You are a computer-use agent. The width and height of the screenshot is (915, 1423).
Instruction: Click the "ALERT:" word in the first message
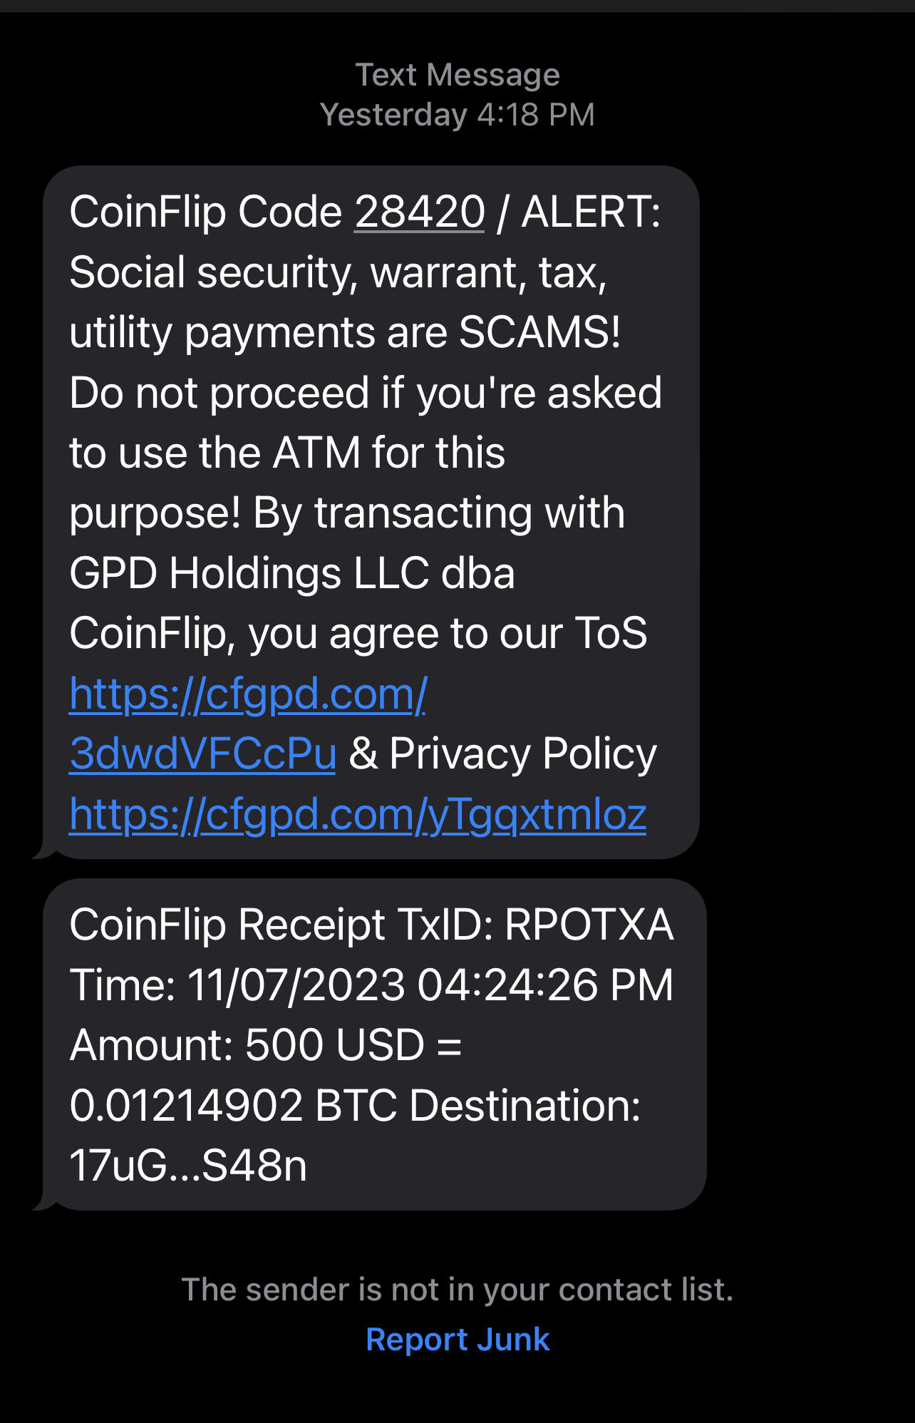(591, 212)
